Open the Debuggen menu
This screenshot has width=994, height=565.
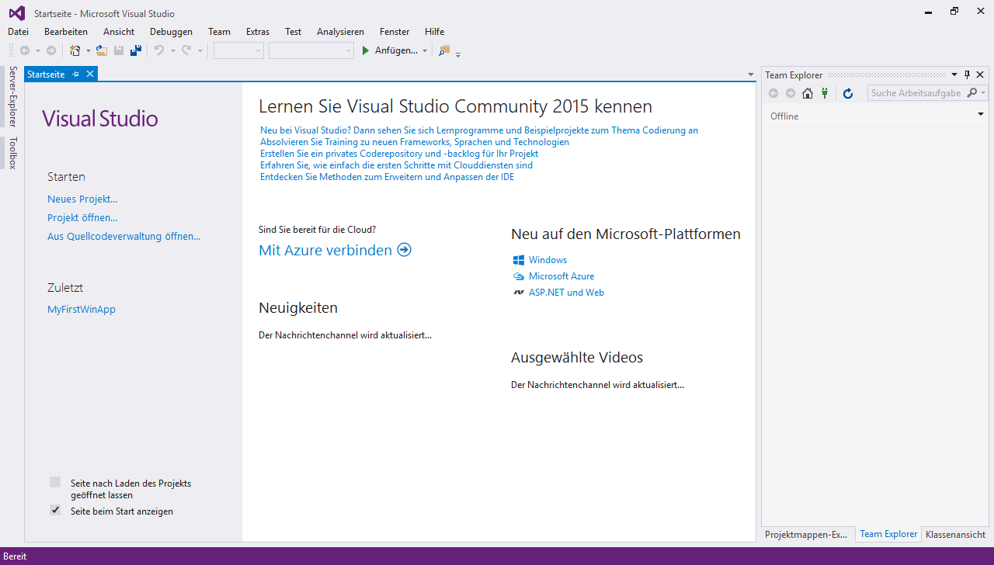tap(171, 32)
